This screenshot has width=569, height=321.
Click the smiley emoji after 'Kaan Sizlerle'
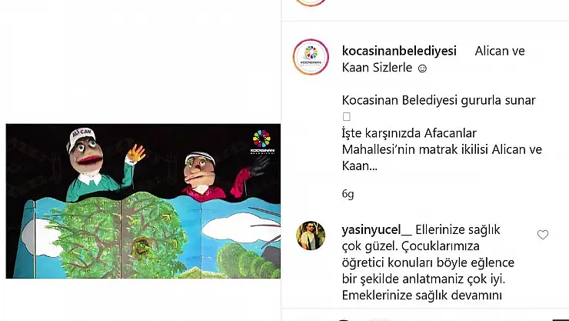tap(422, 69)
